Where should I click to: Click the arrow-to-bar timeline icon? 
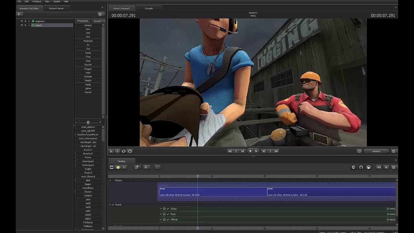(x=378, y=167)
